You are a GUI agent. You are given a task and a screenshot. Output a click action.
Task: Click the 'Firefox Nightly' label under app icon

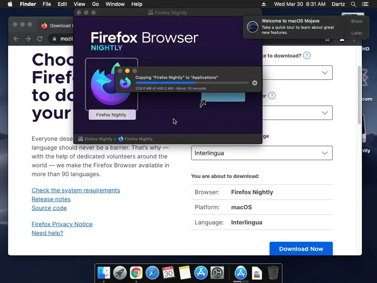click(111, 115)
